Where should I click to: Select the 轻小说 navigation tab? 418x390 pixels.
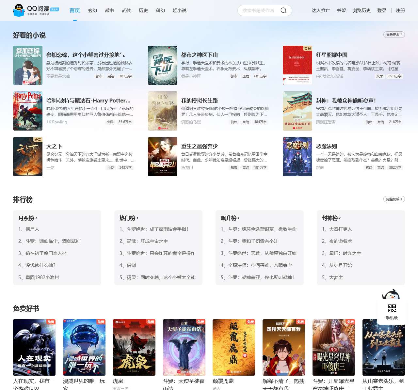point(179,10)
